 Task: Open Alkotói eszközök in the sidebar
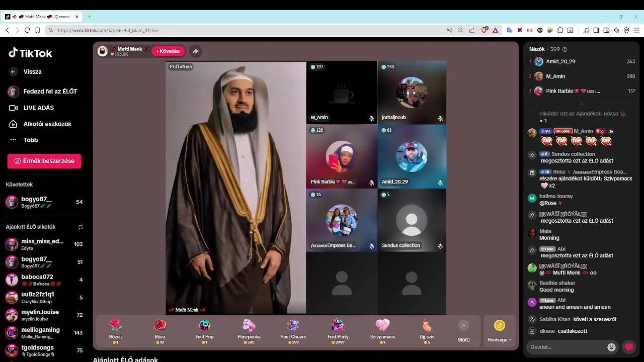[x=40, y=124]
